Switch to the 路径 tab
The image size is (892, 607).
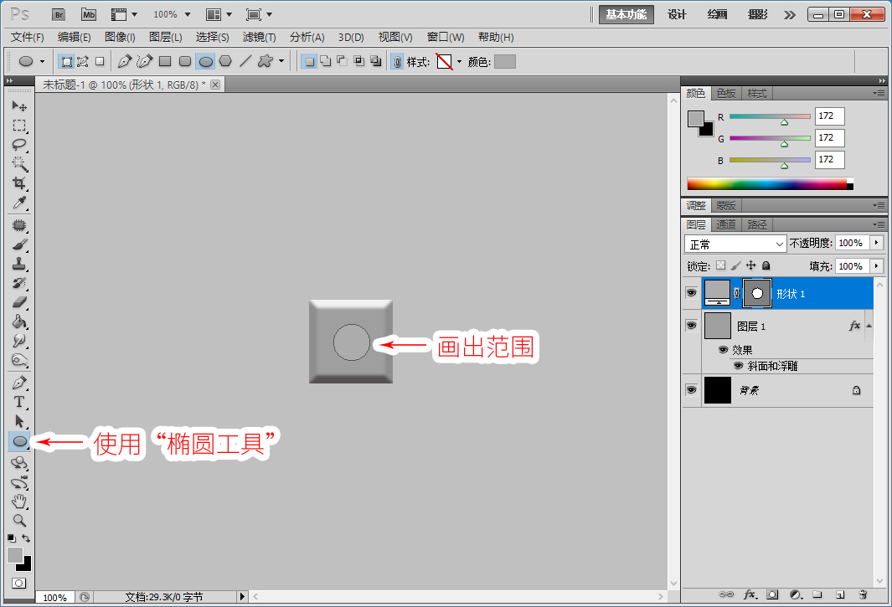coord(756,224)
